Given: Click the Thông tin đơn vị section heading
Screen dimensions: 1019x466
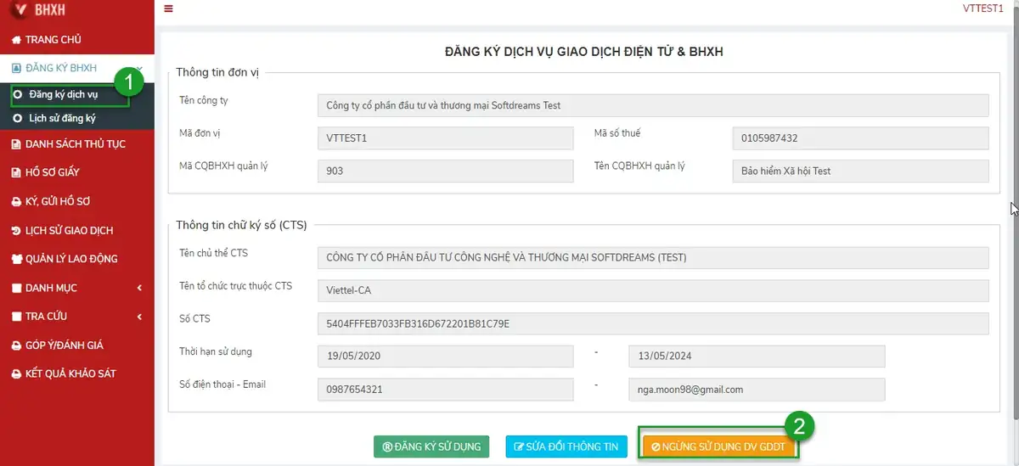Looking at the screenshot, I should (x=217, y=72).
